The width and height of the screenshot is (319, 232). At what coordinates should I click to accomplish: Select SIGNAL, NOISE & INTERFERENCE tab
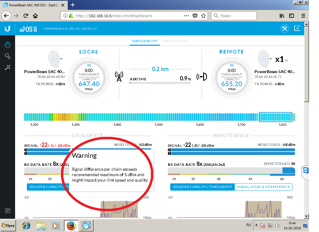point(263,187)
